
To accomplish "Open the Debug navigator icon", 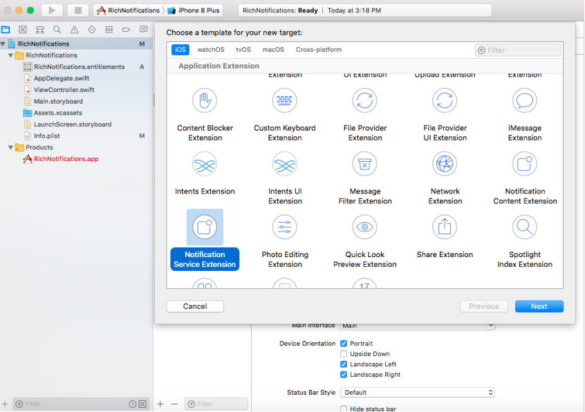I will (x=109, y=30).
